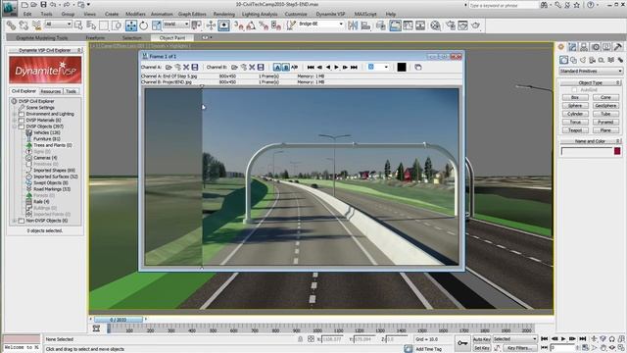627x353 pixels.
Task: Open the Hierarchy command panel tab
Action: click(584, 47)
